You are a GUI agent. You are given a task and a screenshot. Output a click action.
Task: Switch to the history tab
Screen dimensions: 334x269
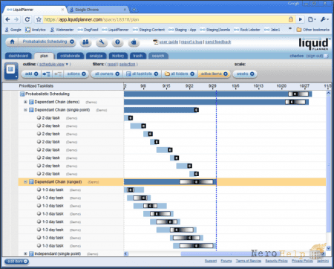tap(118, 56)
